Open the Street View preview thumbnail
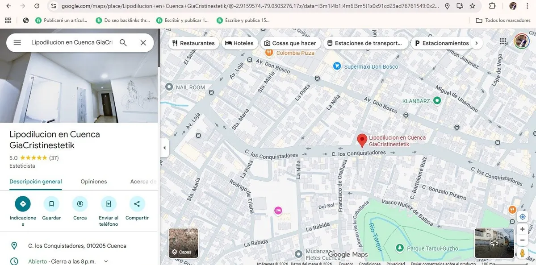This screenshot has width=536, height=265. [494, 243]
